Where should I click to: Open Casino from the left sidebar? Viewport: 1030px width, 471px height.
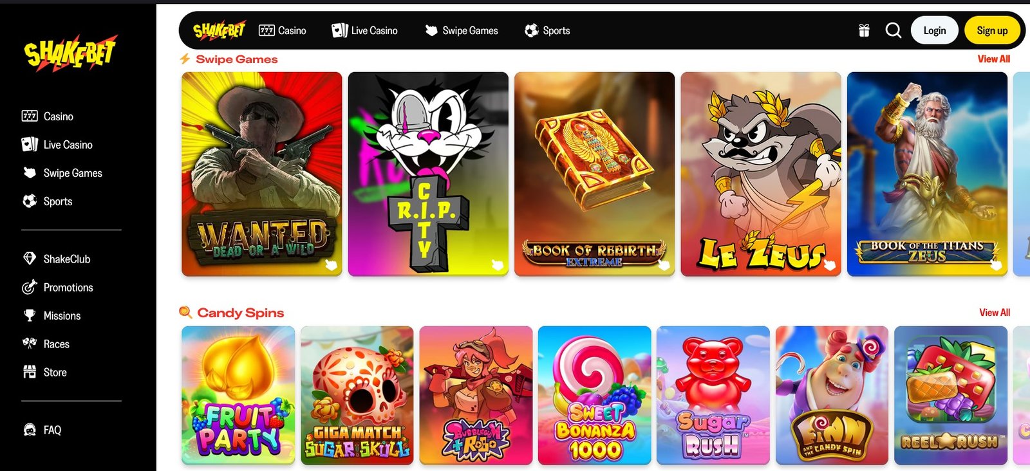point(48,116)
